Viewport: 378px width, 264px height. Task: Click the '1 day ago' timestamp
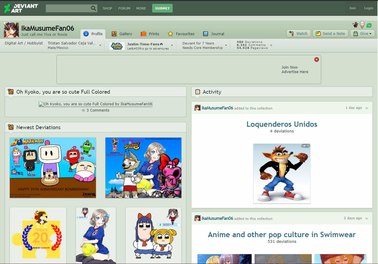354,108
